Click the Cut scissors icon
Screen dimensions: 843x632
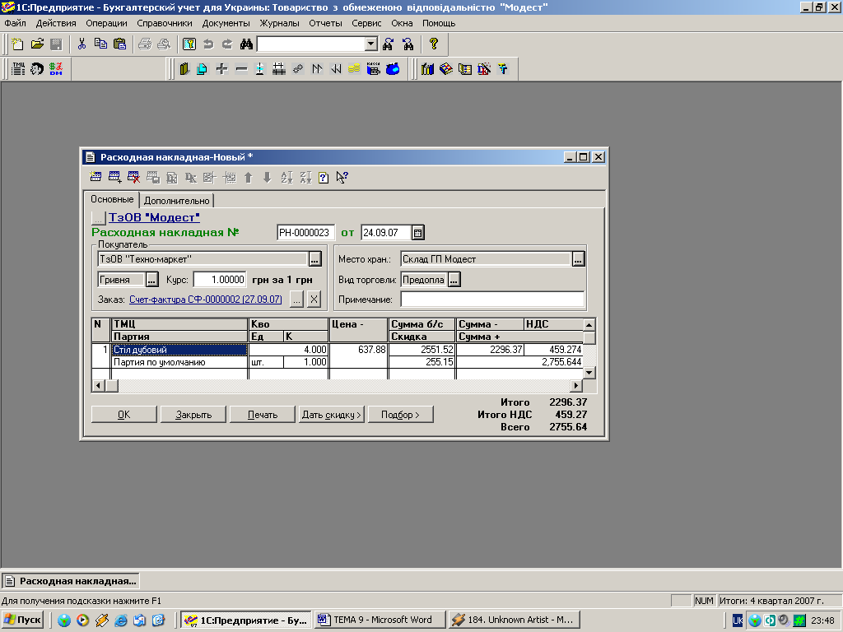82,44
